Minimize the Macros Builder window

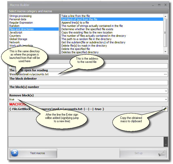153,5
